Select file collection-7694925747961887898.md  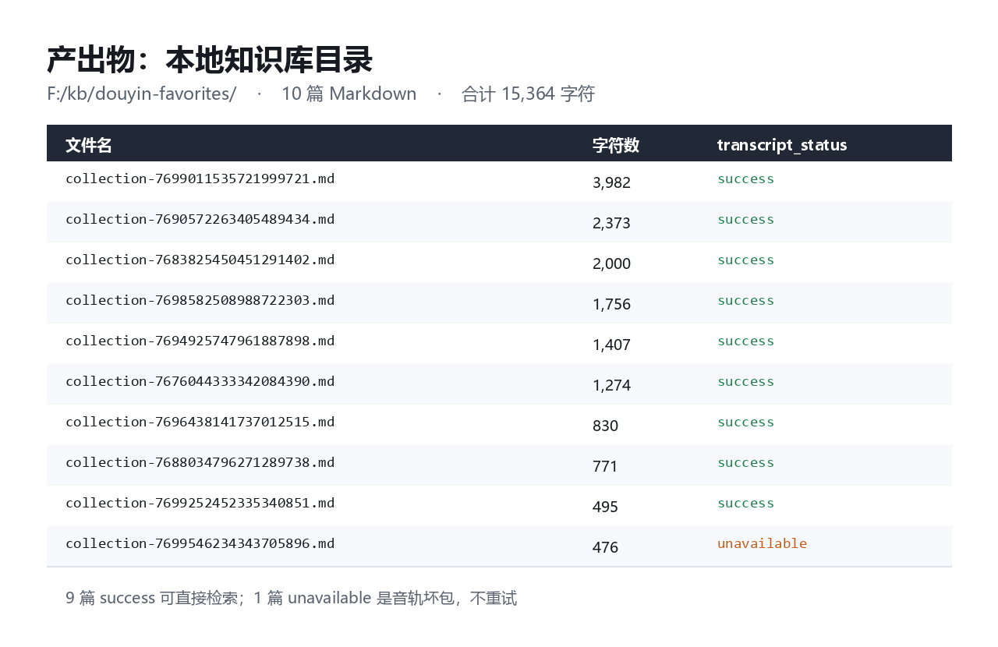point(200,341)
